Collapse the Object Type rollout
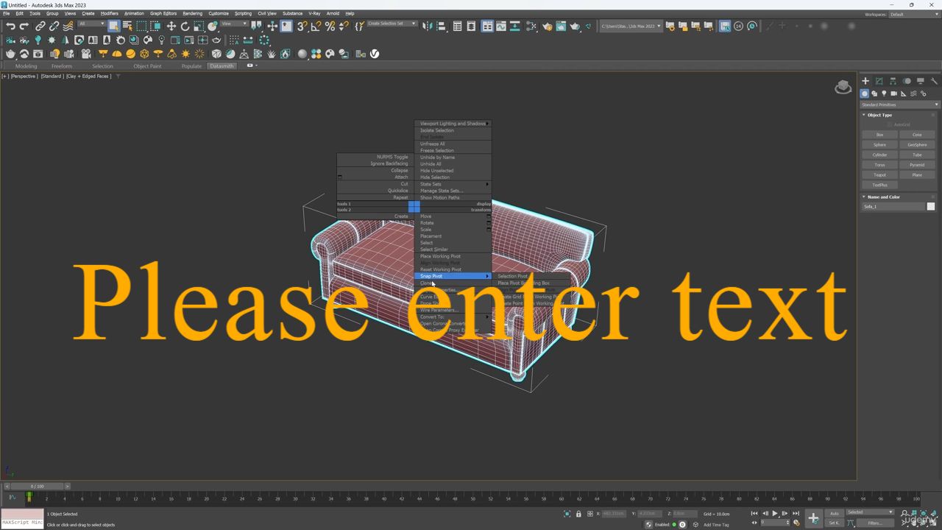 [x=879, y=115]
